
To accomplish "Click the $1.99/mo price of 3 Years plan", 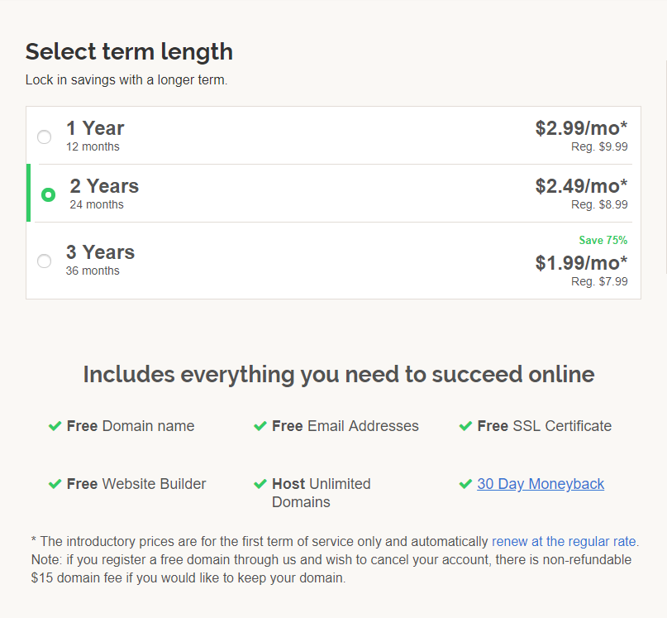I will click(x=581, y=263).
